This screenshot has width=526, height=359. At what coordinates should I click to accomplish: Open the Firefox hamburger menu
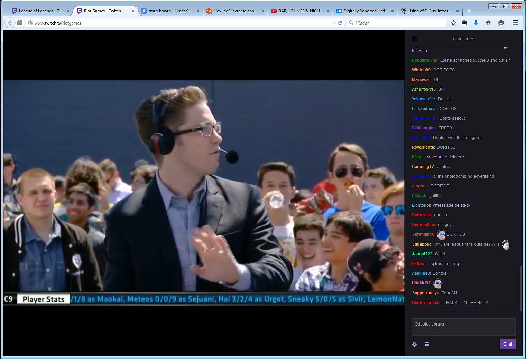[515, 23]
